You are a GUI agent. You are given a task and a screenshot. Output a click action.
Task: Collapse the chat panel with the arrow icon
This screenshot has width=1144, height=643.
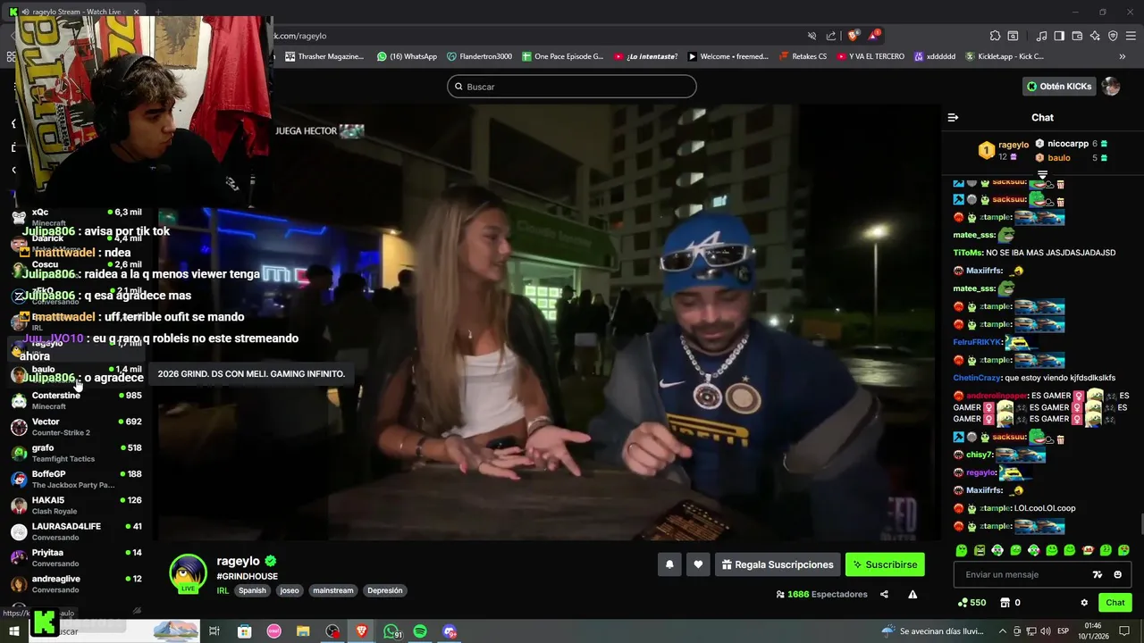click(953, 118)
